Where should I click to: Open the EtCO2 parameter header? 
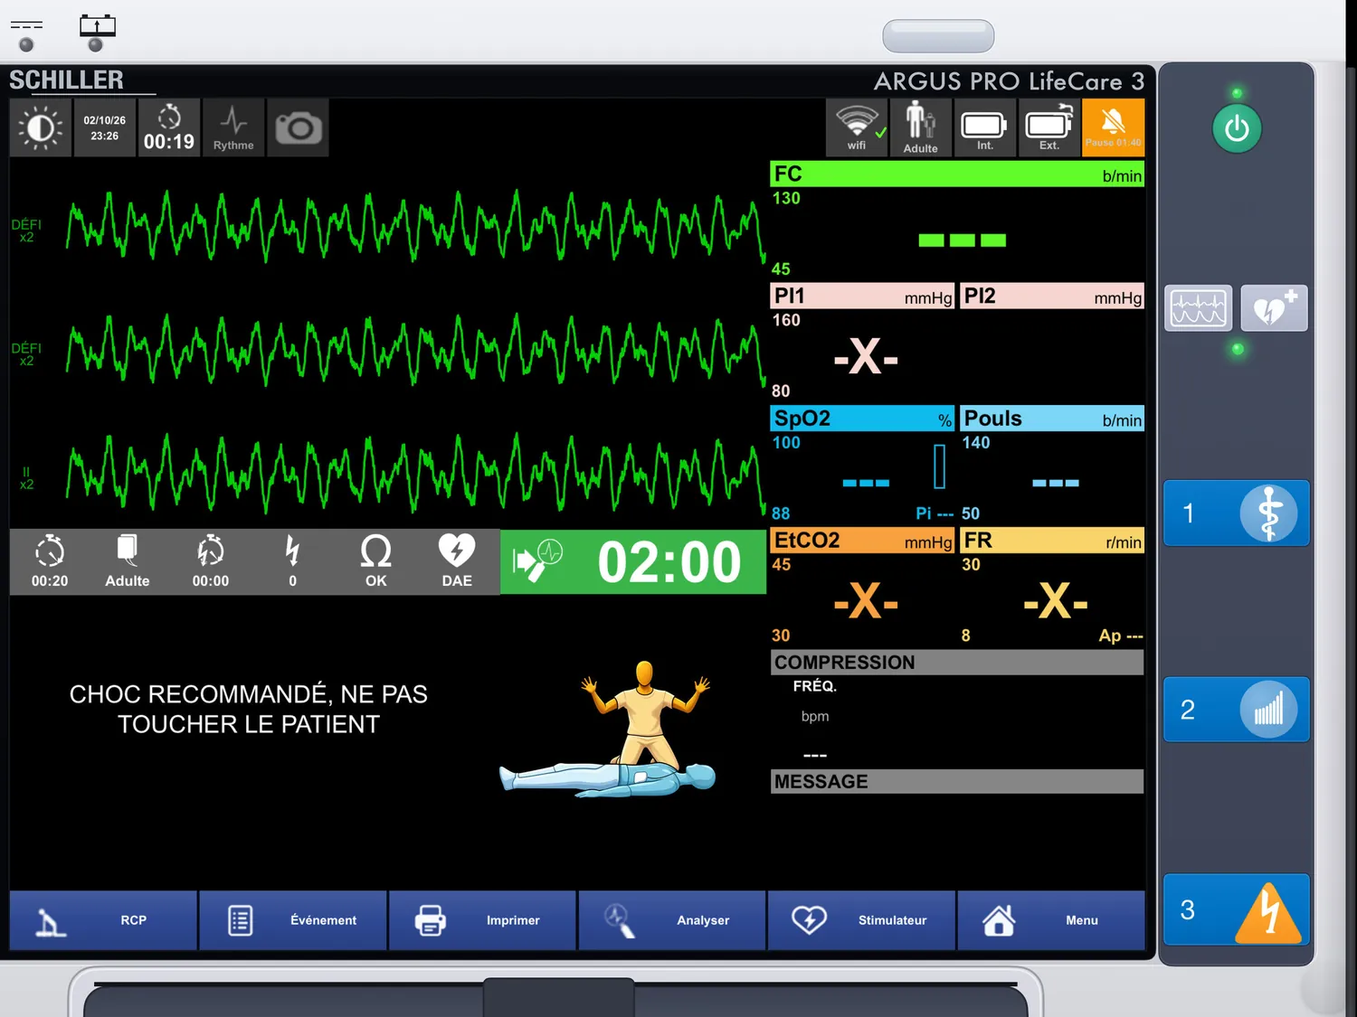click(862, 541)
